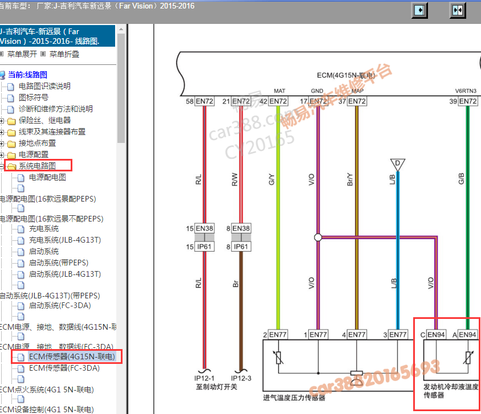
Task: Open 启动系统(FC-3DA) diagram
Action: 60,306
